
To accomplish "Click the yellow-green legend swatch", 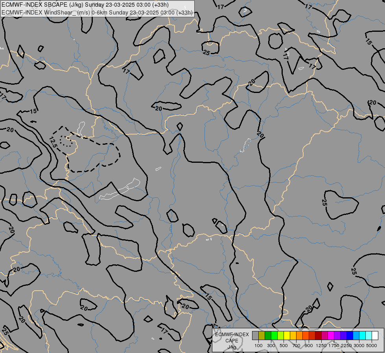I will coord(281,336).
